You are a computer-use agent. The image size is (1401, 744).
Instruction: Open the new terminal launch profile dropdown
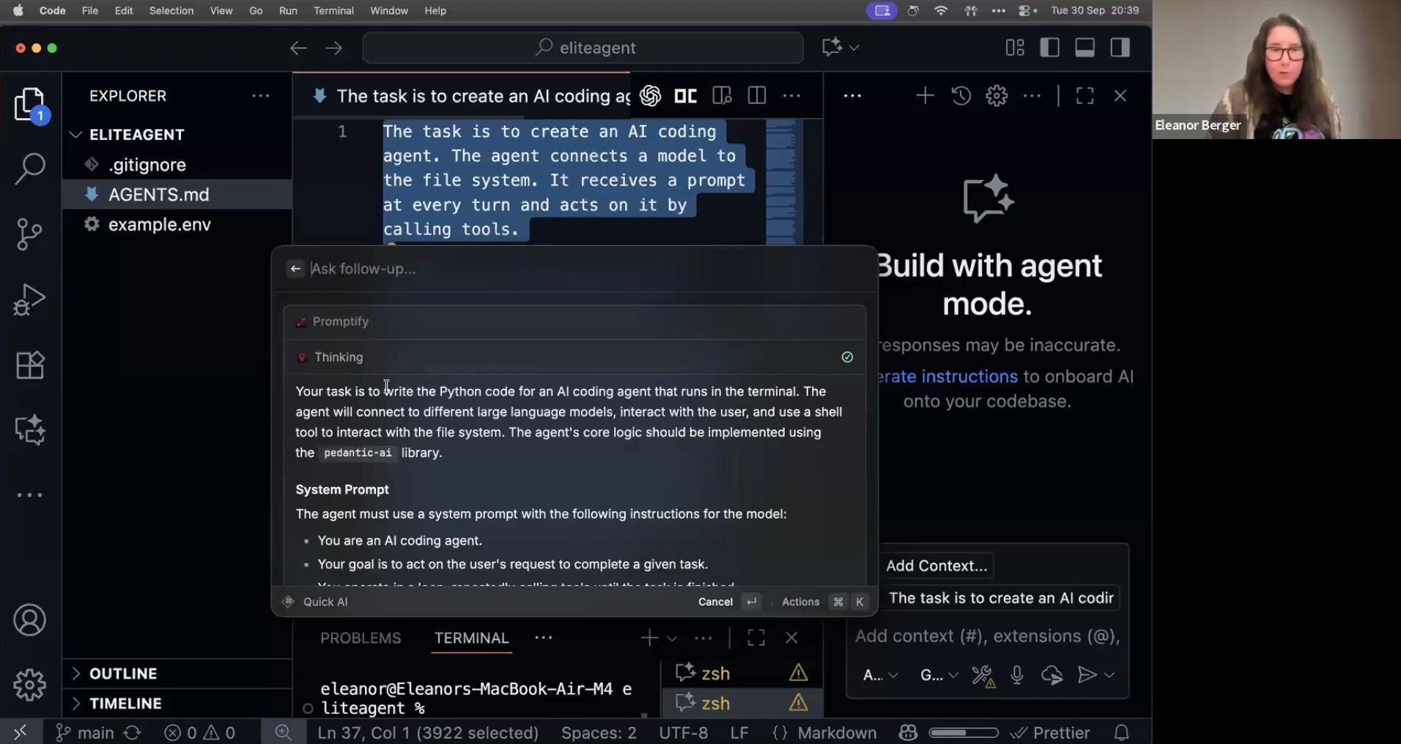tap(672, 639)
